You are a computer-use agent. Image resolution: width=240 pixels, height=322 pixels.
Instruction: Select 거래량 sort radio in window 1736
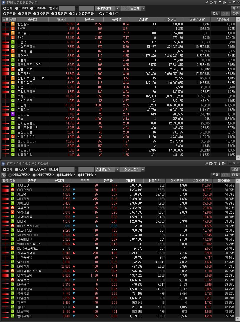(20, 14)
